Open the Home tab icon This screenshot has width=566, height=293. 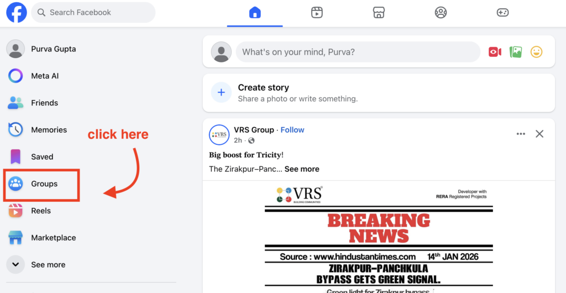pyautogui.click(x=255, y=13)
